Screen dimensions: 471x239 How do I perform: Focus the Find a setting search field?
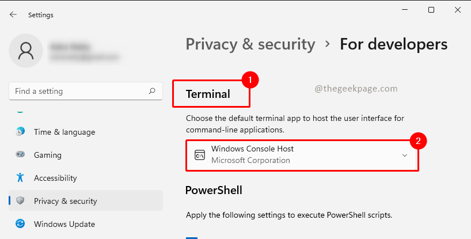tap(78, 91)
